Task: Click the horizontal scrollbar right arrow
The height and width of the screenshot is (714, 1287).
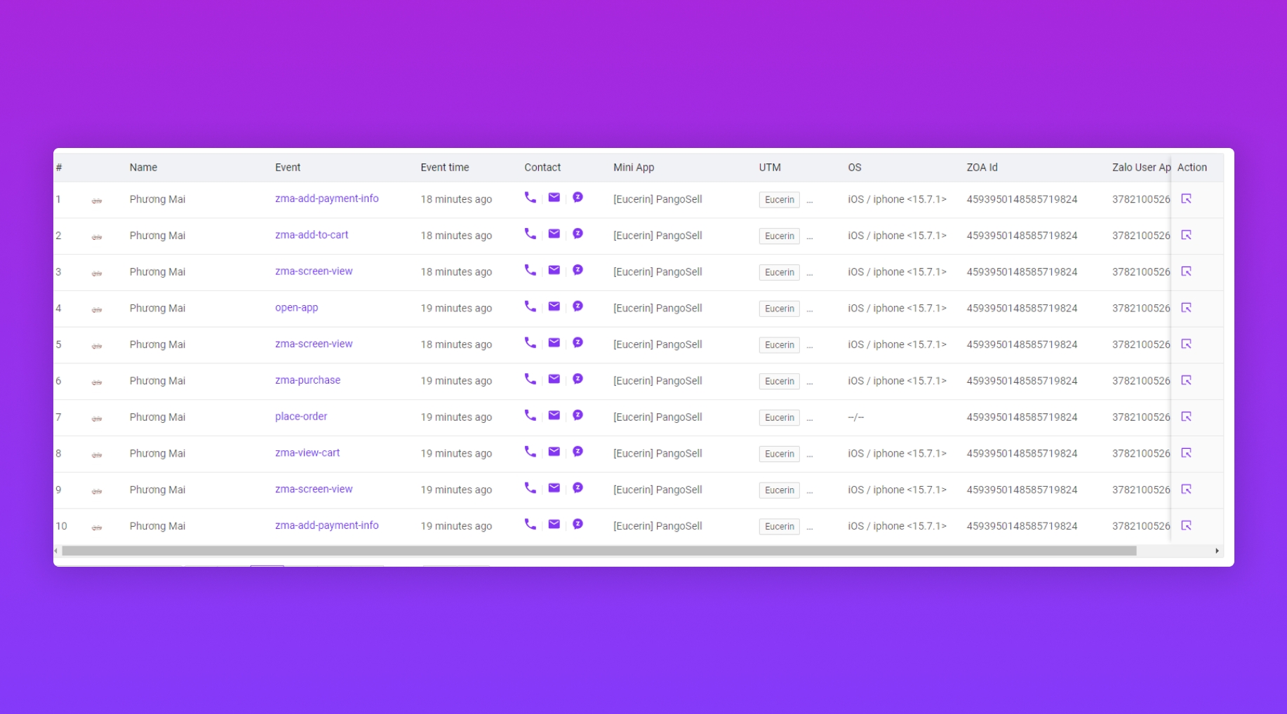Action: (x=1217, y=551)
